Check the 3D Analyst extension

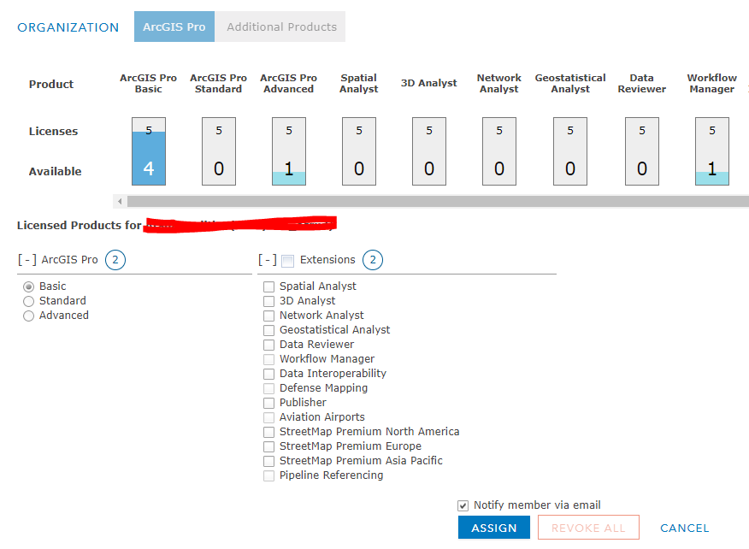coord(269,301)
